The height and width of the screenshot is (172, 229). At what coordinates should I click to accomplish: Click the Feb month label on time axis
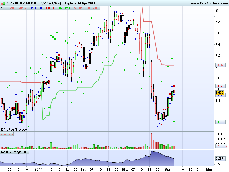click(84, 169)
